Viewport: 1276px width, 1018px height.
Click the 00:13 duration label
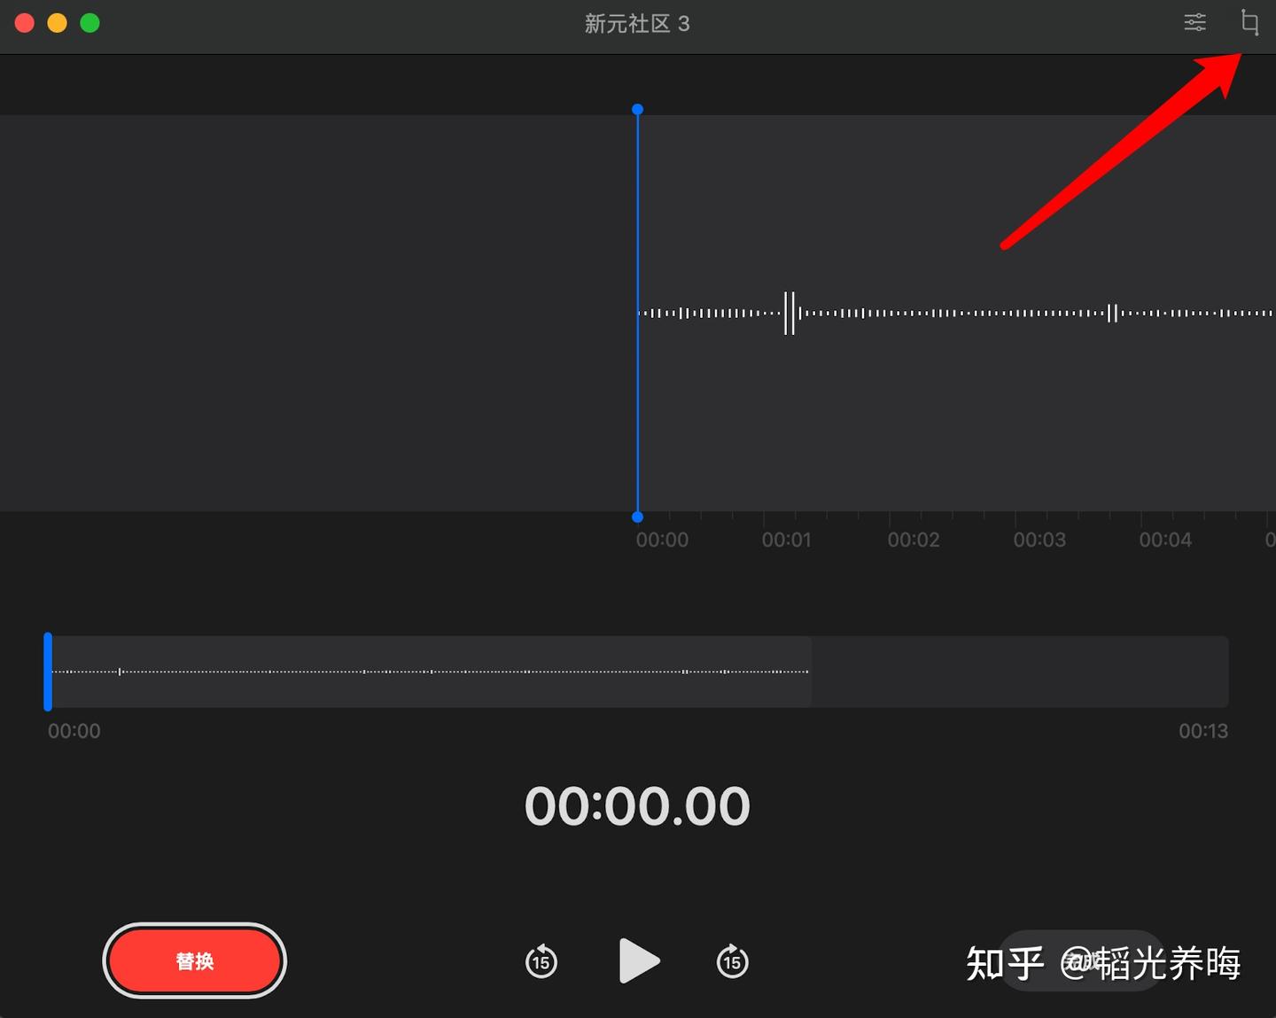tap(1204, 731)
